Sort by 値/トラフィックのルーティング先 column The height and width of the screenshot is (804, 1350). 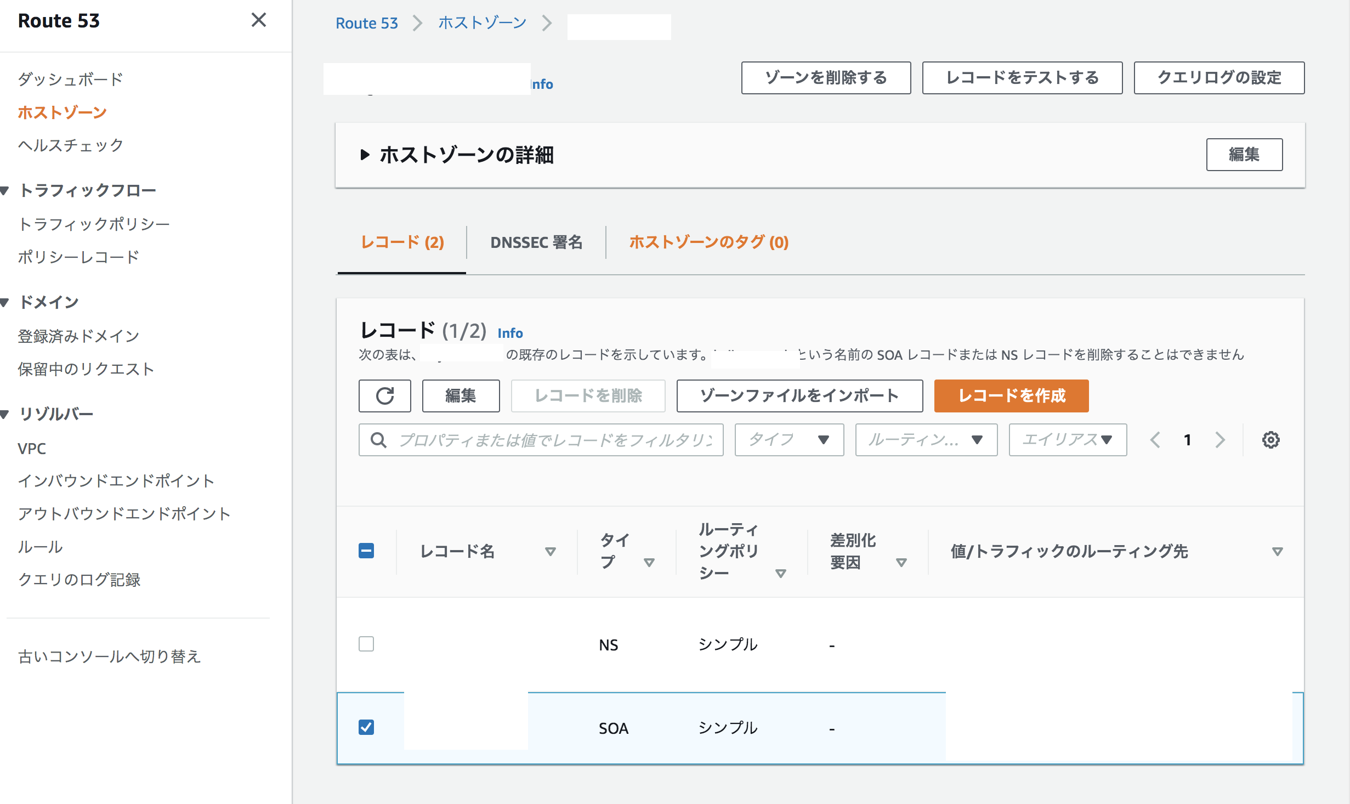(1278, 552)
